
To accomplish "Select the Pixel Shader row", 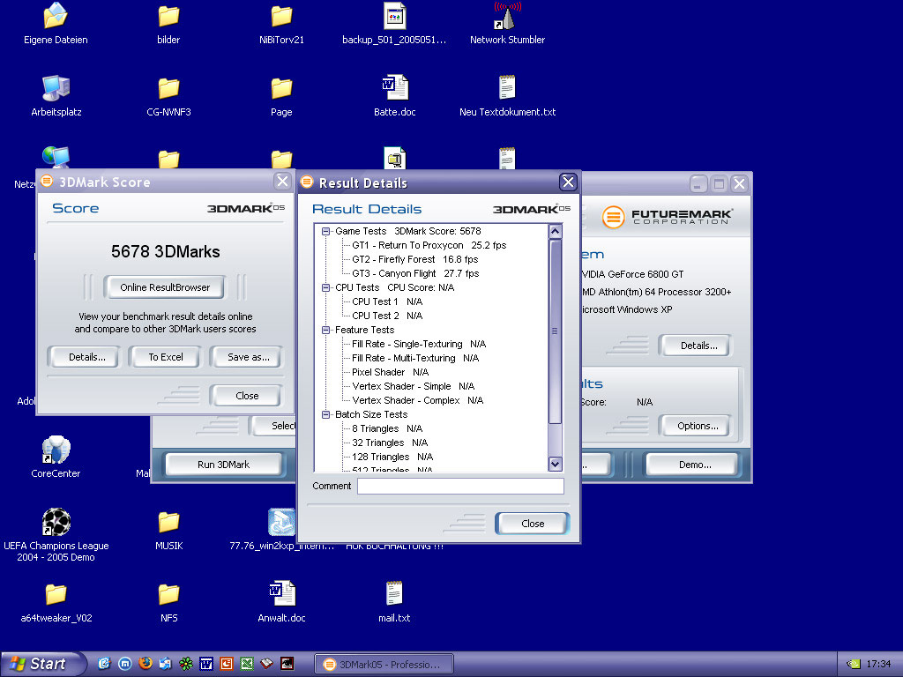I will pyautogui.click(x=391, y=373).
